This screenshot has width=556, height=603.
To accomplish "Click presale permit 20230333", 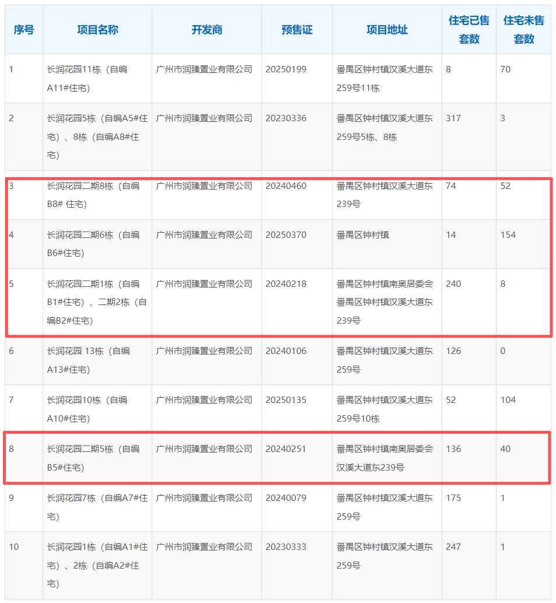I will [x=285, y=547].
